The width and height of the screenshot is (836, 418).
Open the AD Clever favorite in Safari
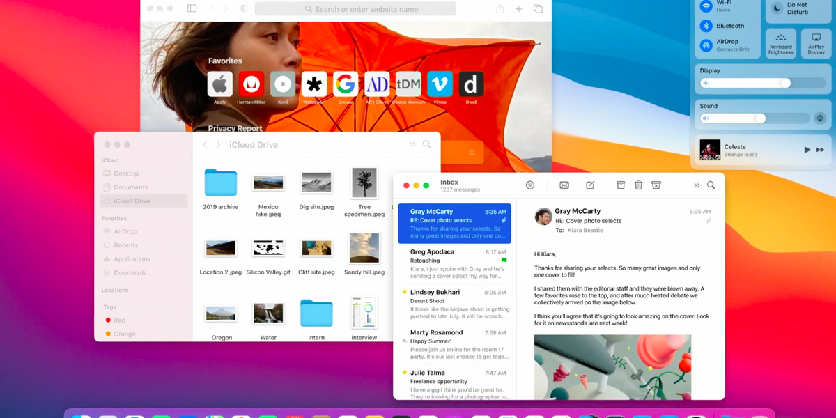(377, 84)
